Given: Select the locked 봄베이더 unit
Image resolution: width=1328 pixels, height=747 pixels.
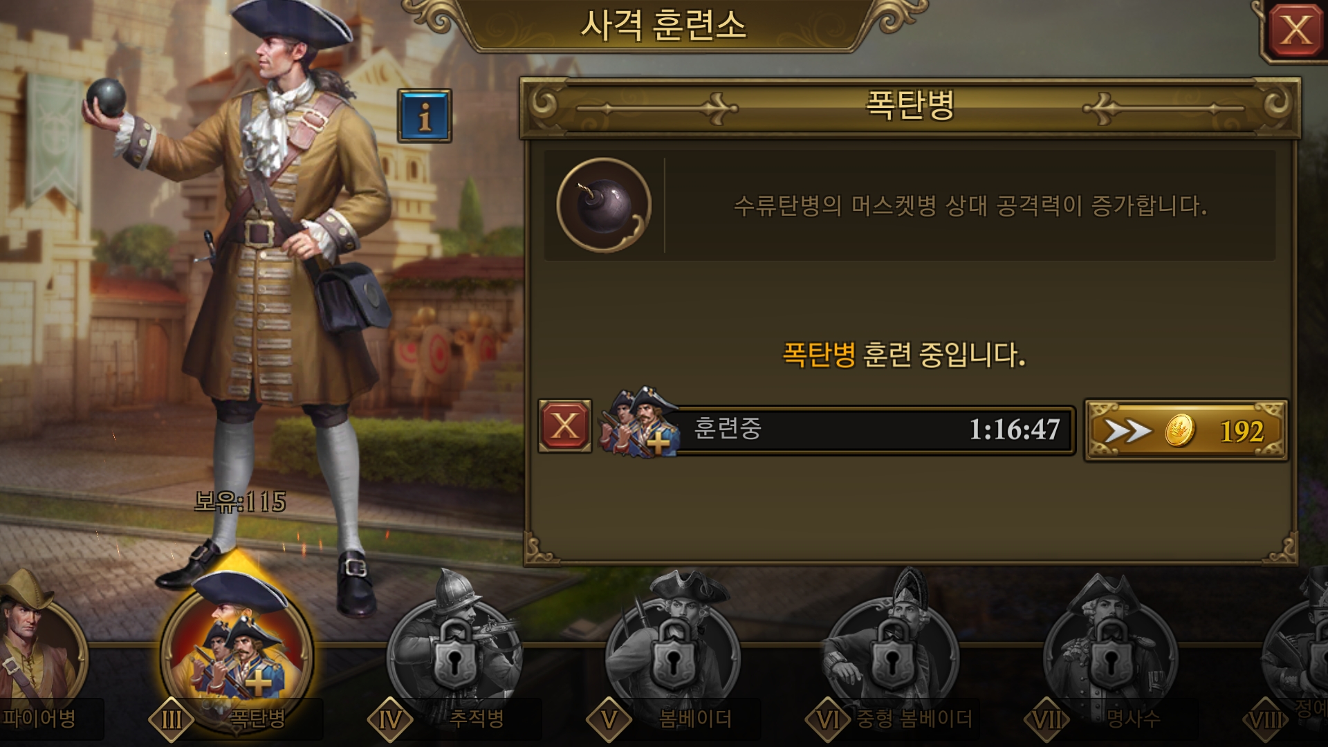Looking at the screenshot, I should point(672,654).
